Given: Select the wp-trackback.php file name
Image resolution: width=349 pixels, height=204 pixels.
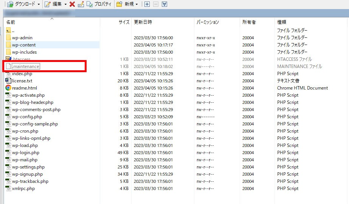Looking at the screenshot, I should click(x=30, y=181).
